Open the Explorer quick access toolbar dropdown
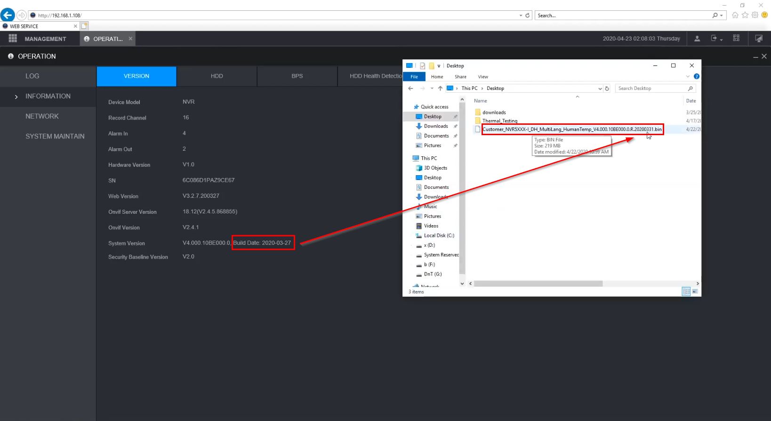Screen dimensions: 771x421 pos(439,66)
